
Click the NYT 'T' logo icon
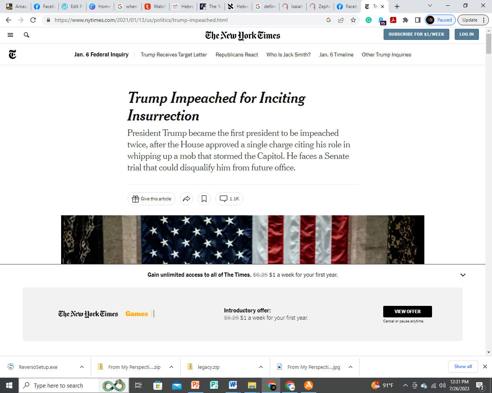12,54
